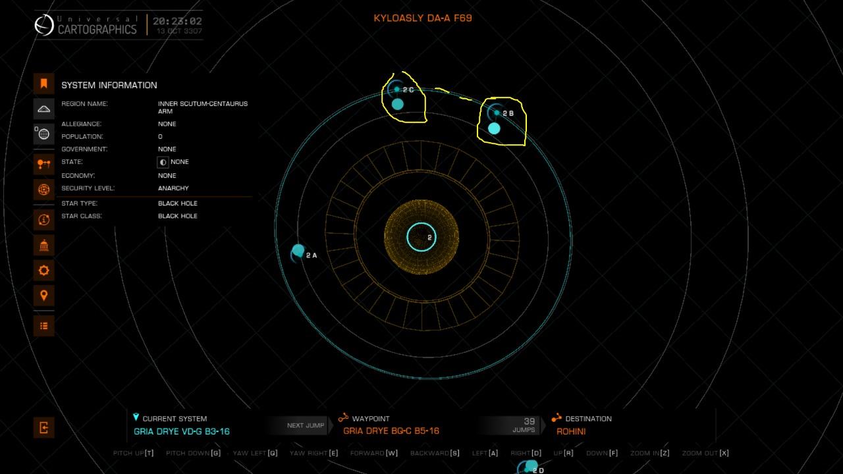Click the GOVERNMENT NONE value
The image size is (843, 474).
(x=167, y=149)
